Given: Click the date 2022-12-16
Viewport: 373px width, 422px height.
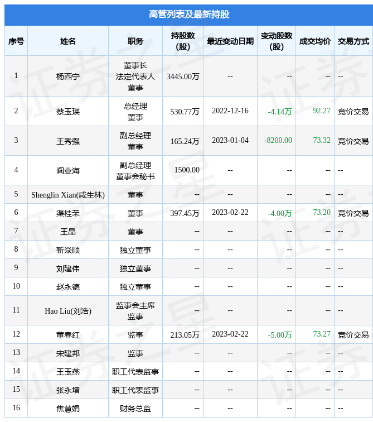Looking at the screenshot, I should (230, 111).
